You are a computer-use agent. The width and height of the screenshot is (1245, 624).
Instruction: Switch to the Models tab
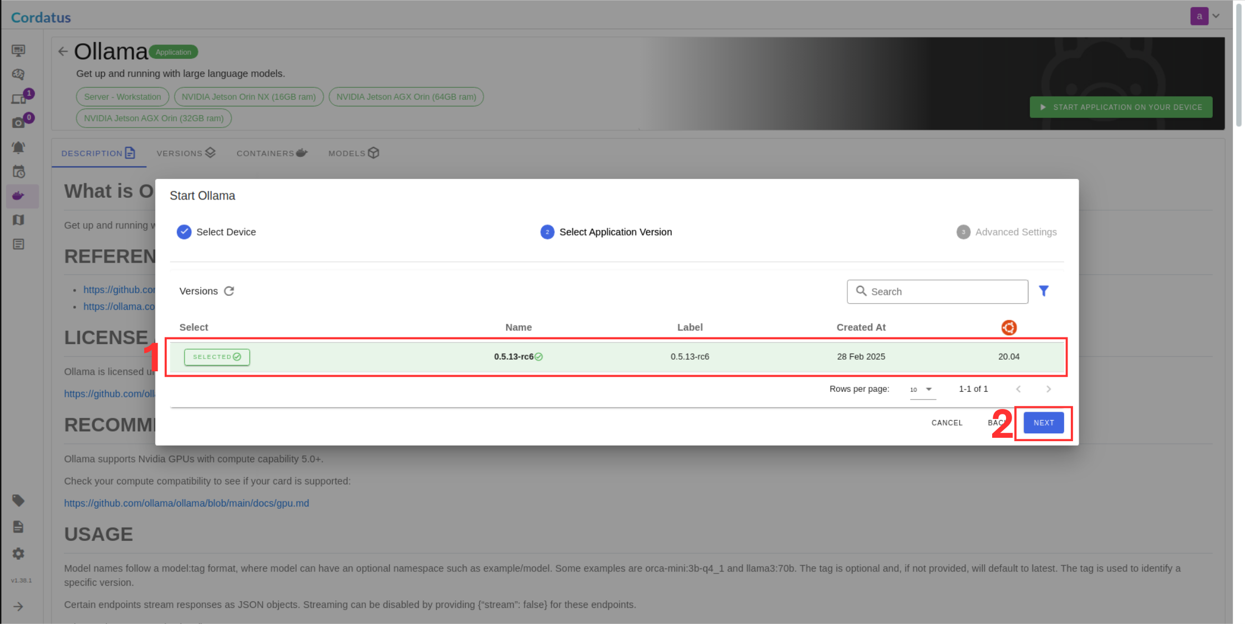coord(354,153)
